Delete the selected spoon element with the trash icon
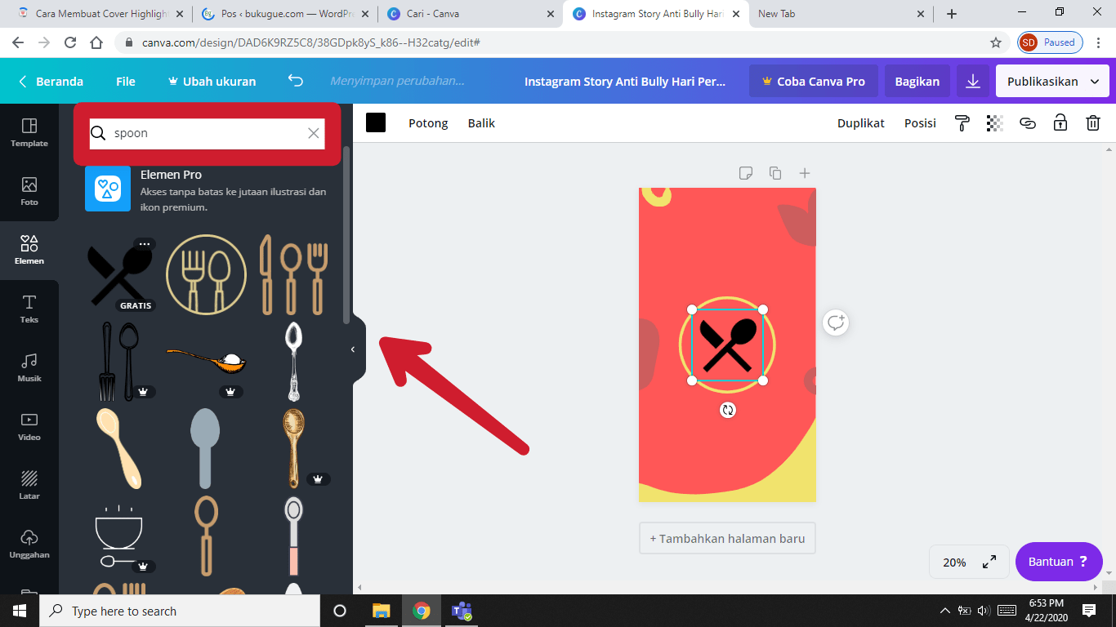Viewport: 1116px width, 627px height. point(1093,122)
